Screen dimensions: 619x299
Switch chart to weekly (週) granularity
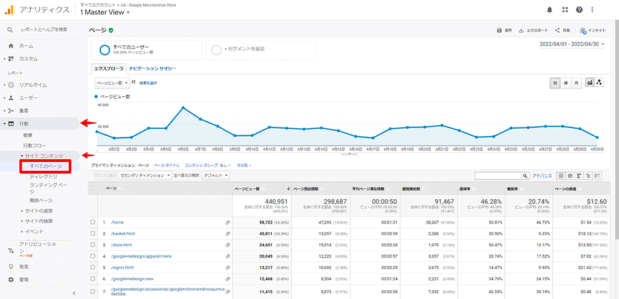566,82
